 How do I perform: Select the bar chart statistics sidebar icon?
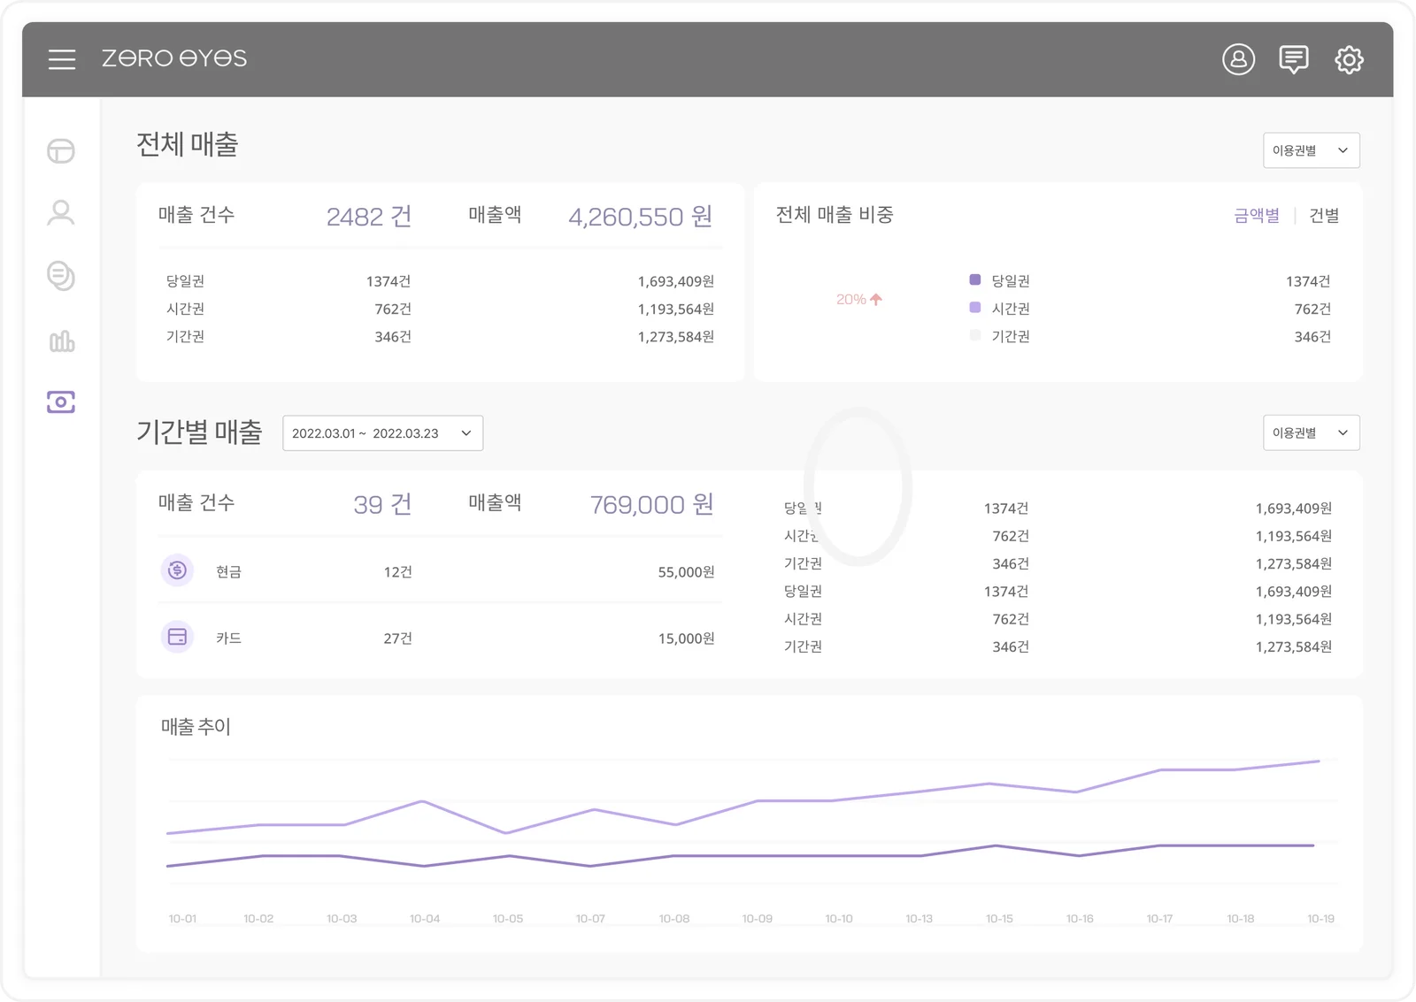[61, 340]
